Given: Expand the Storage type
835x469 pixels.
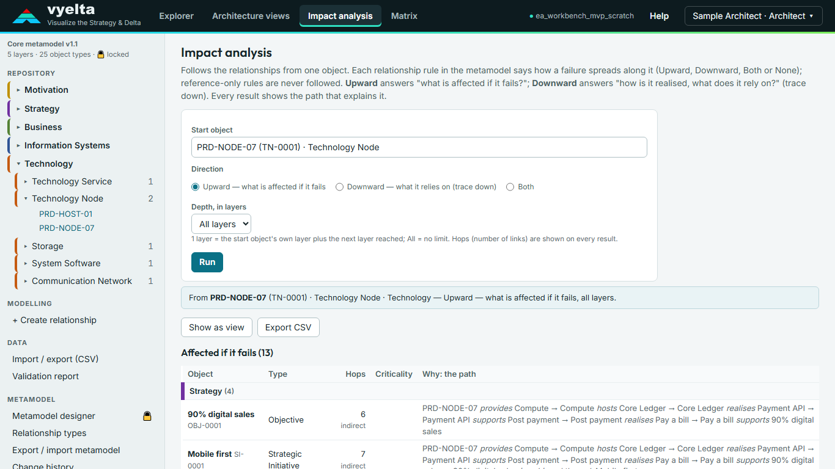Looking at the screenshot, I should (26, 246).
